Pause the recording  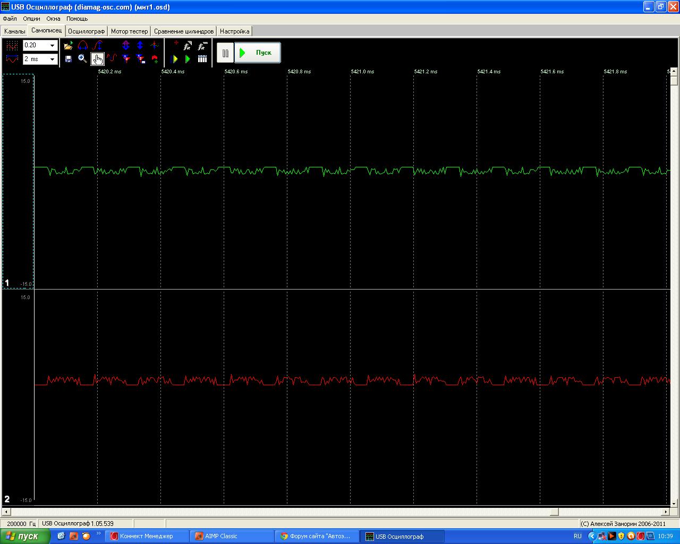(x=225, y=53)
